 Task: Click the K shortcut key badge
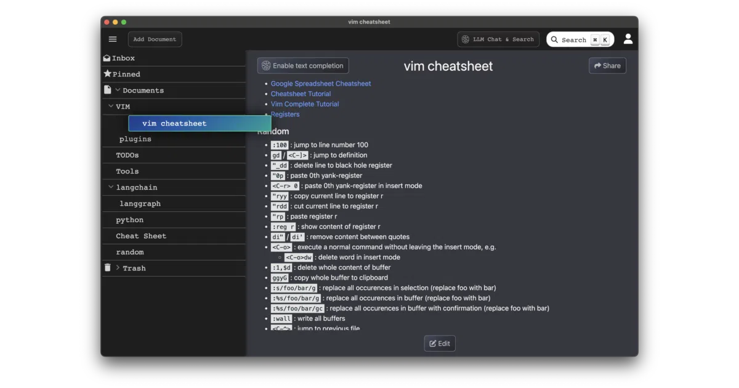(x=605, y=39)
